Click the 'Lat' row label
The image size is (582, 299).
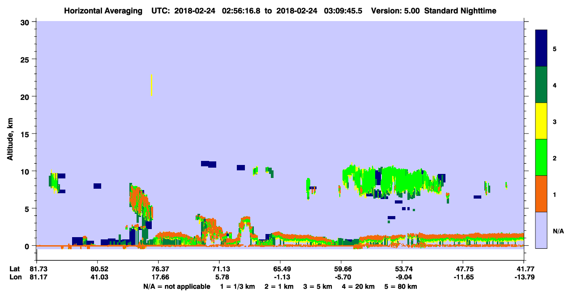click(15, 269)
